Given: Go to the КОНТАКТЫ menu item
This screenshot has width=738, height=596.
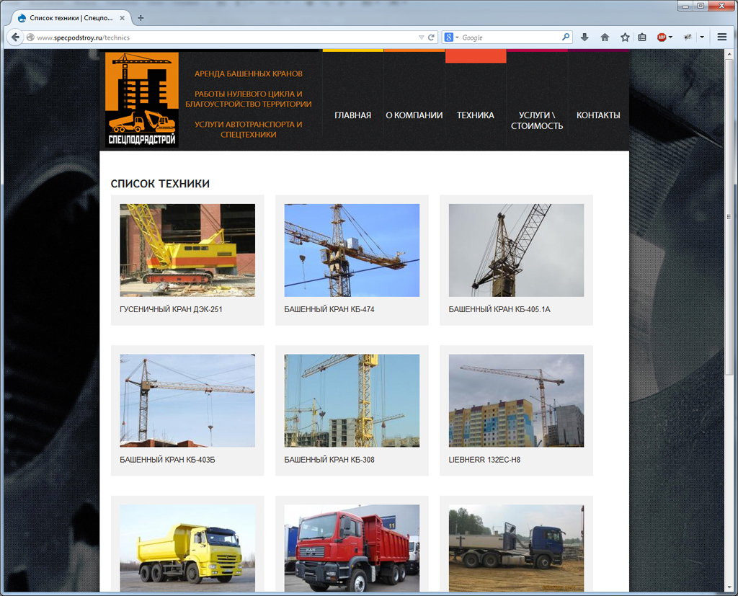Looking at the screenshot, I should [x=598, y=115].
